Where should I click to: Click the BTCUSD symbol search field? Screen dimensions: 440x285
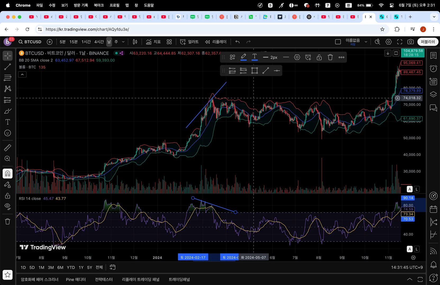tap(30, 42)
